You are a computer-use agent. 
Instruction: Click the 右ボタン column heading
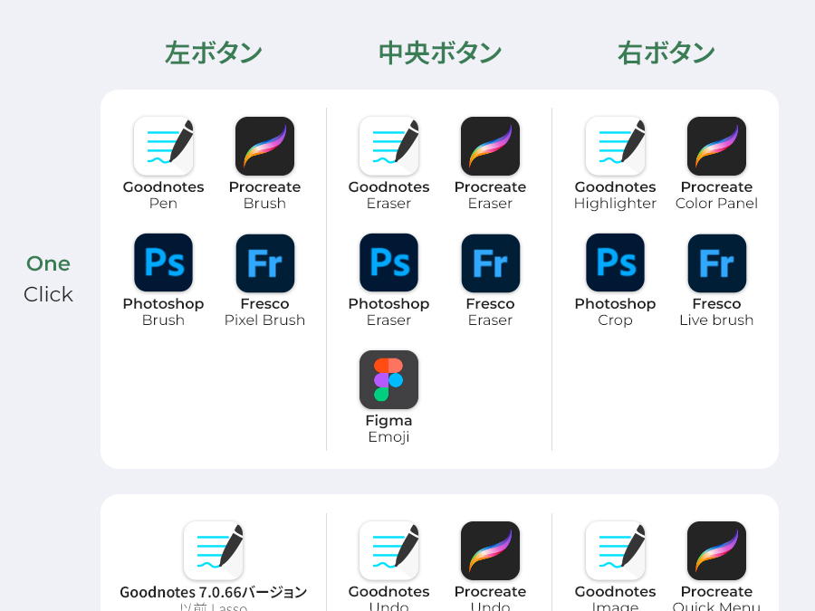[666, 53]
